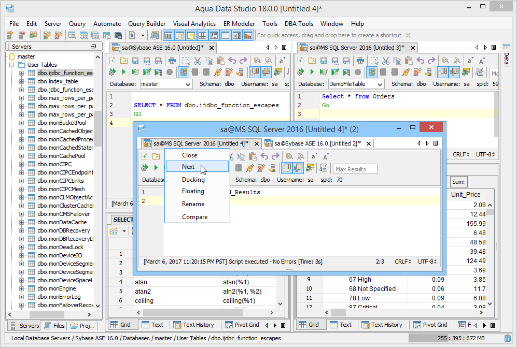Click the horizontal scrollbar in Servers tree
This screenshot has height=348, width=517.
tap(47, 314)
